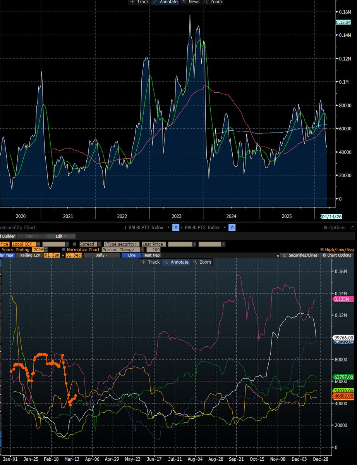This screenshot has width=357, height=465.
Task: Open the Daily periodicity dropdown
Action: pos(101,255)
